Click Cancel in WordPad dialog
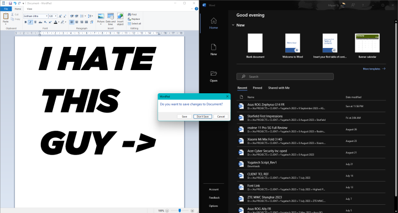 [221, 116]
